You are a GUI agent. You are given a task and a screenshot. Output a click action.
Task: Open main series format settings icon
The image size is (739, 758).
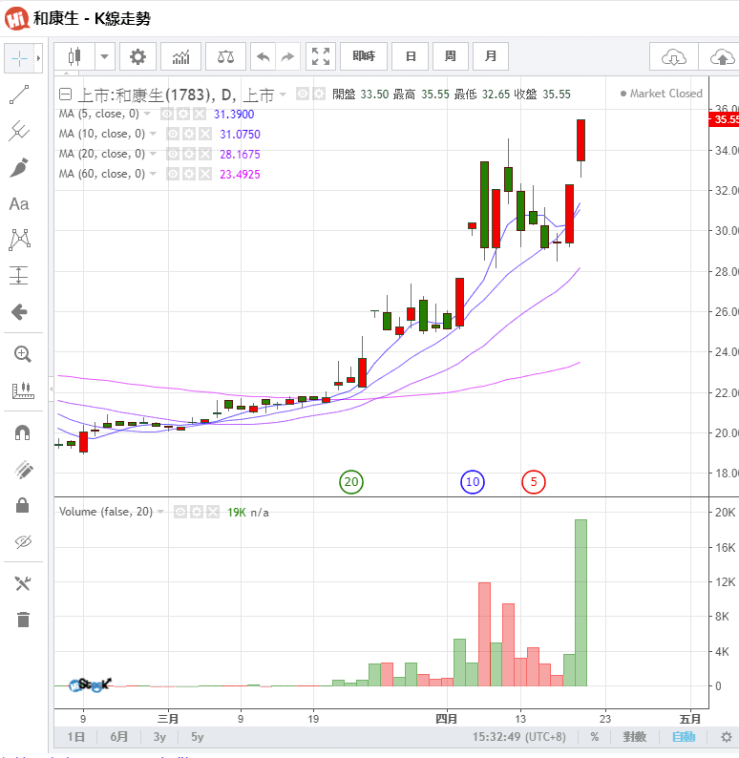(x=319, y=94)
